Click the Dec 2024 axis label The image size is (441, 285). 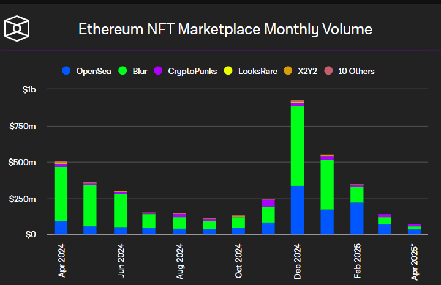[298, 262]
